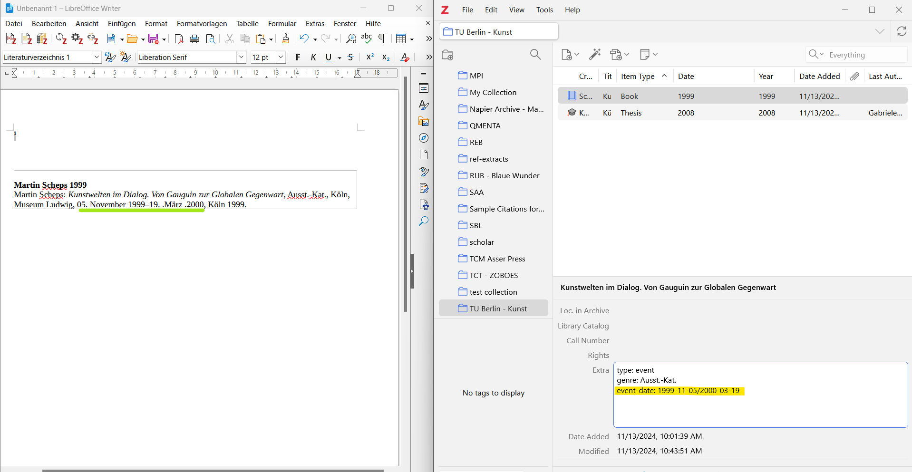Click Zotero Refresh icon in Writer toolbar

point(61,39)
